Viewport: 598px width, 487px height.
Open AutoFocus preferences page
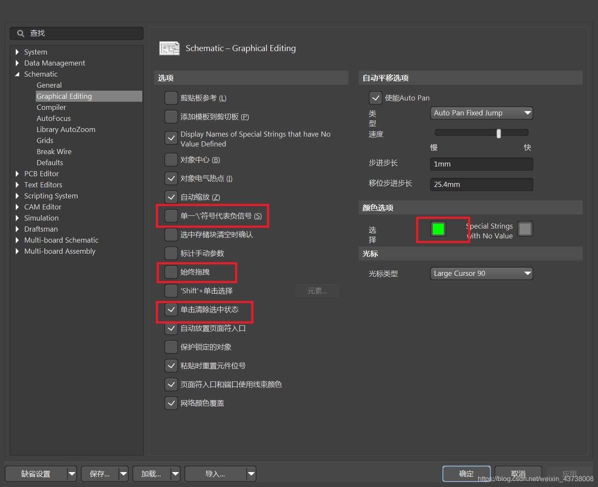click(54, 118)
